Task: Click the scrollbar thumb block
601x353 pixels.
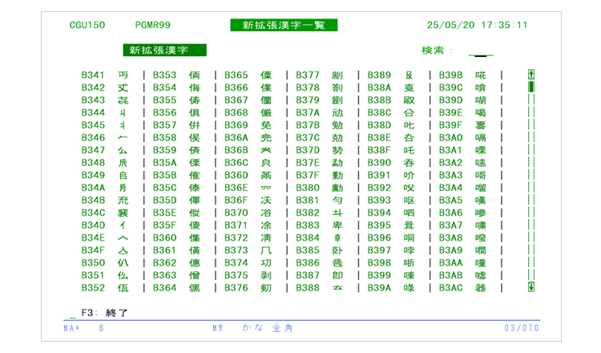Action: click(x=530, y=87)
